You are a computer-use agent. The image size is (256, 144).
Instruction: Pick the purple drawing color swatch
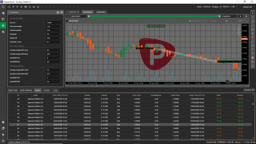click(253, 58)
